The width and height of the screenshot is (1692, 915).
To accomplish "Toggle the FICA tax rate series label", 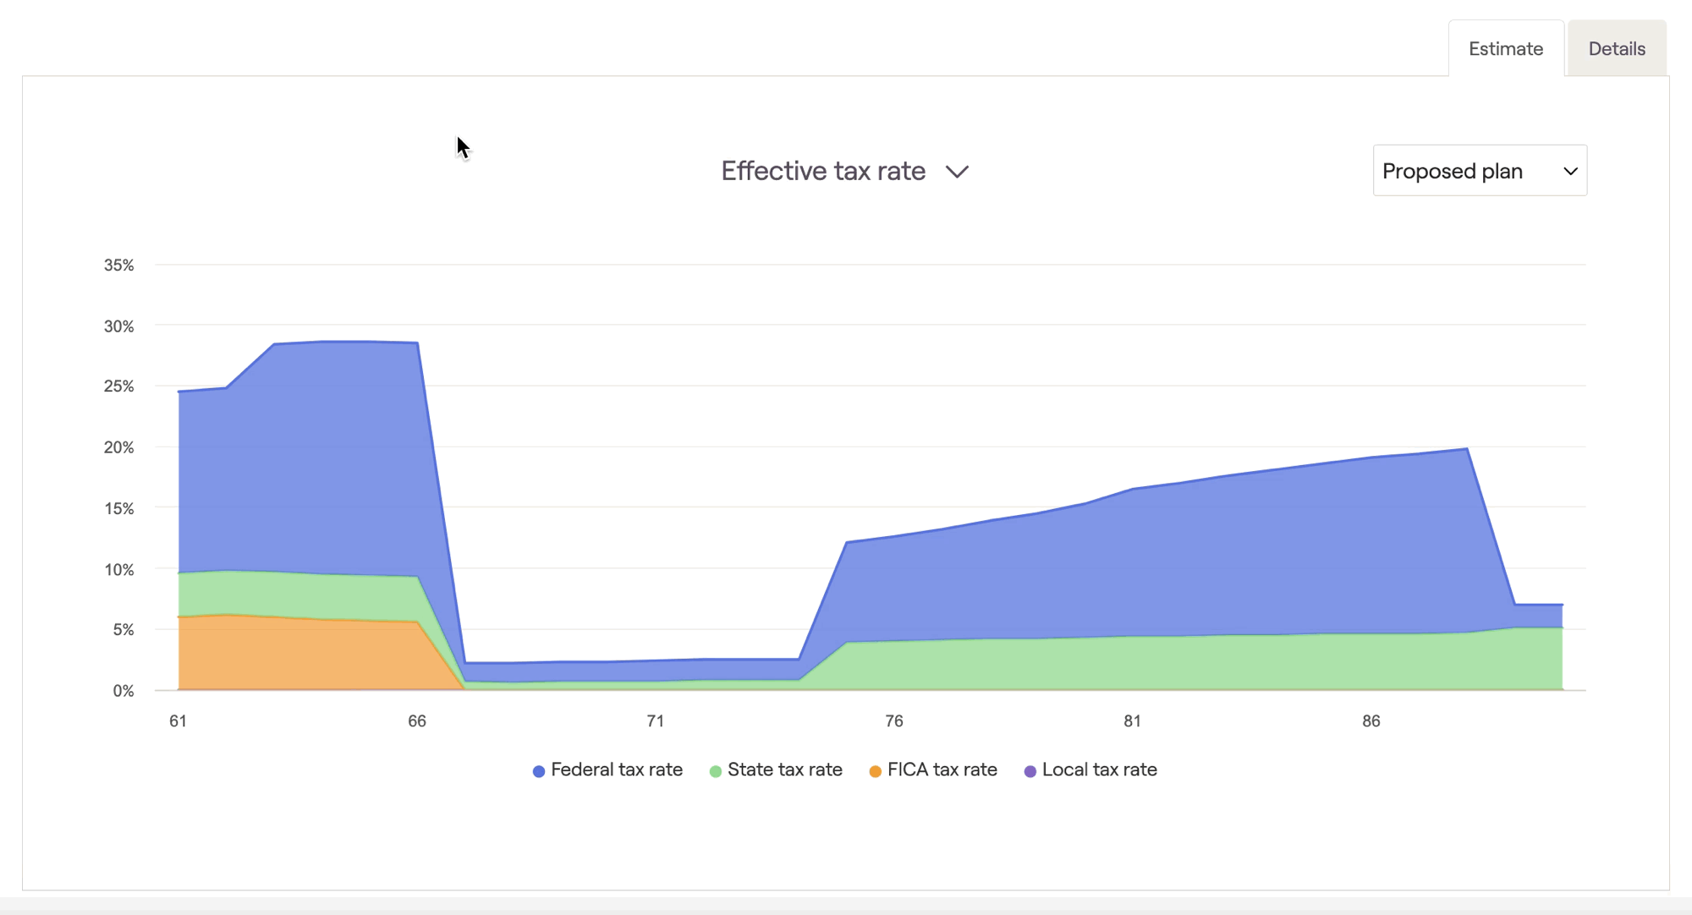I will tap(942, 770).
